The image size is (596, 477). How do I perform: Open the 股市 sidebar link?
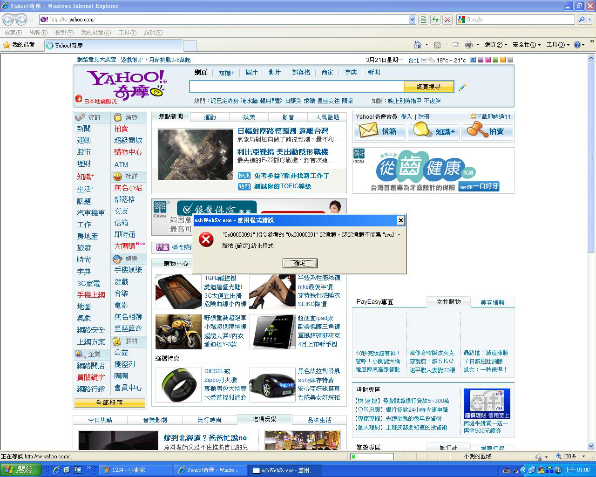tap(84, 152)
